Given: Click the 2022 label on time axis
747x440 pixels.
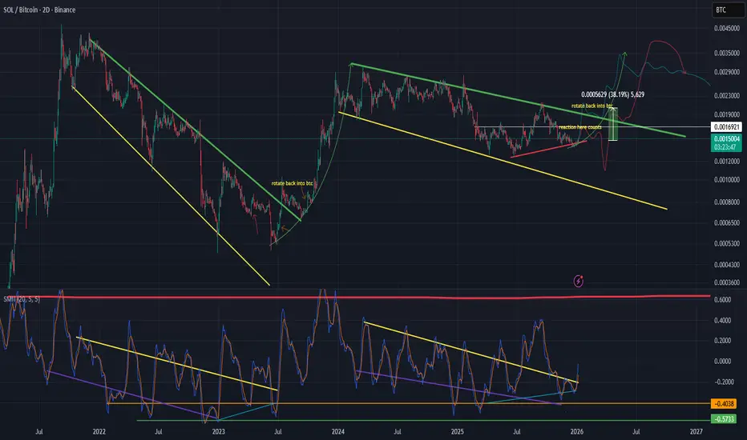Looking at the screenshot, I should (x=99, y=432).
